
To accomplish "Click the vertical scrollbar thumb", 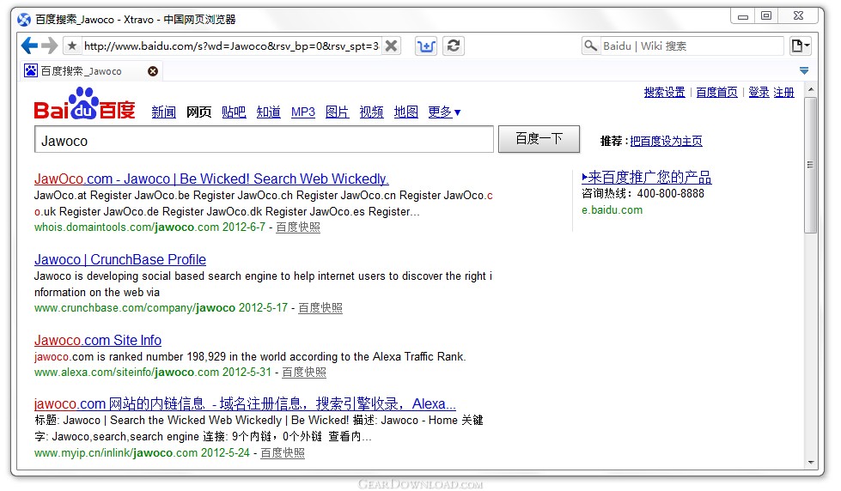I will pyautogui.click(x=810, y=165).
